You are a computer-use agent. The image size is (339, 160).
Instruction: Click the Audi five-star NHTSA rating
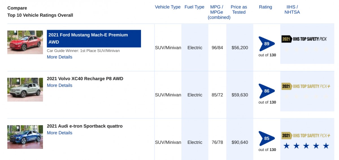pyautogui.click(x=306, y=146)
